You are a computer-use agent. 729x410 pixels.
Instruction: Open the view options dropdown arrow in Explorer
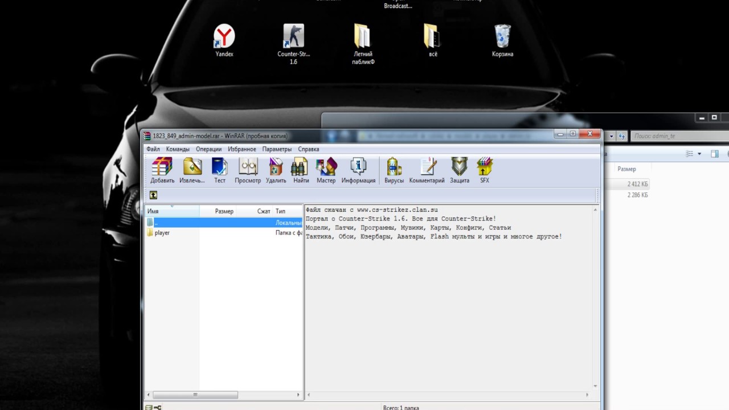698,154
